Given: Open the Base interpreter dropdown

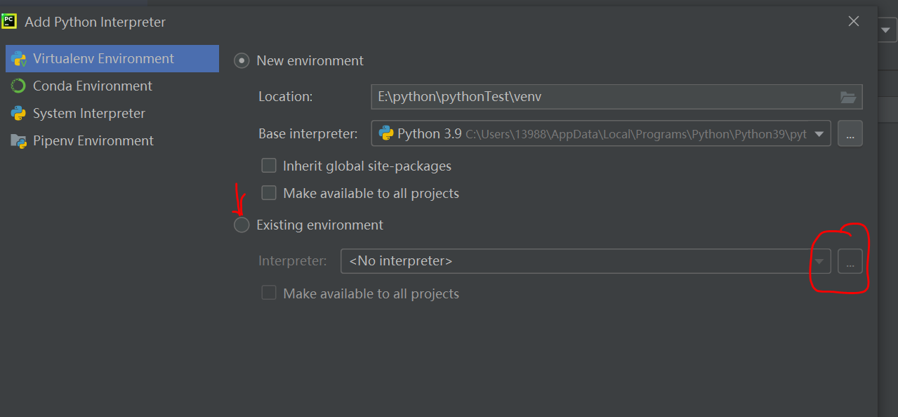Looking at the screenshot, I should [601, 133].
